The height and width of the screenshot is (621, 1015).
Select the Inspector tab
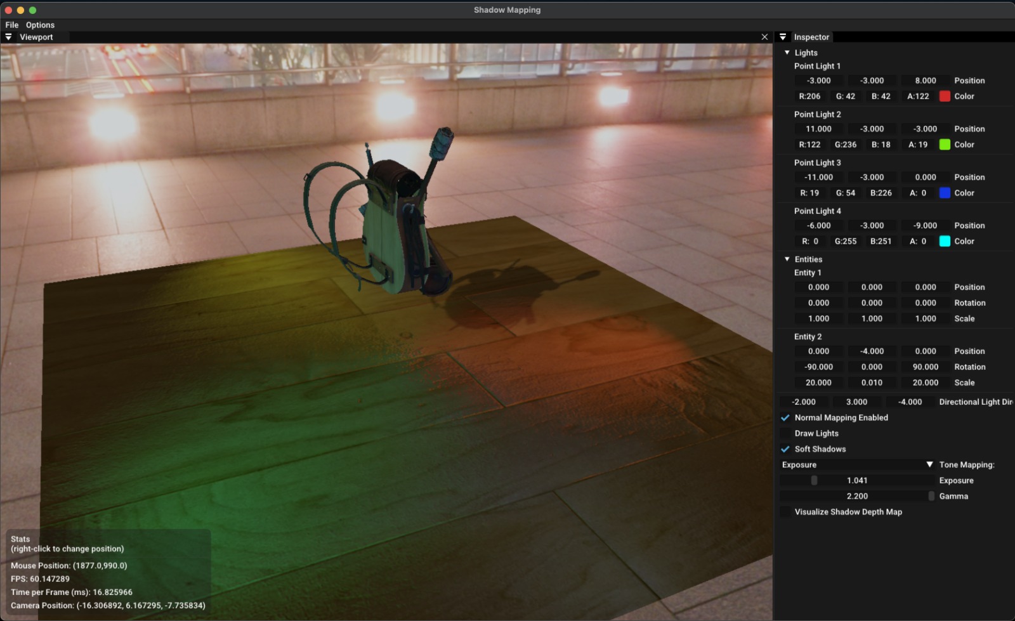click(x=811, y=37)
